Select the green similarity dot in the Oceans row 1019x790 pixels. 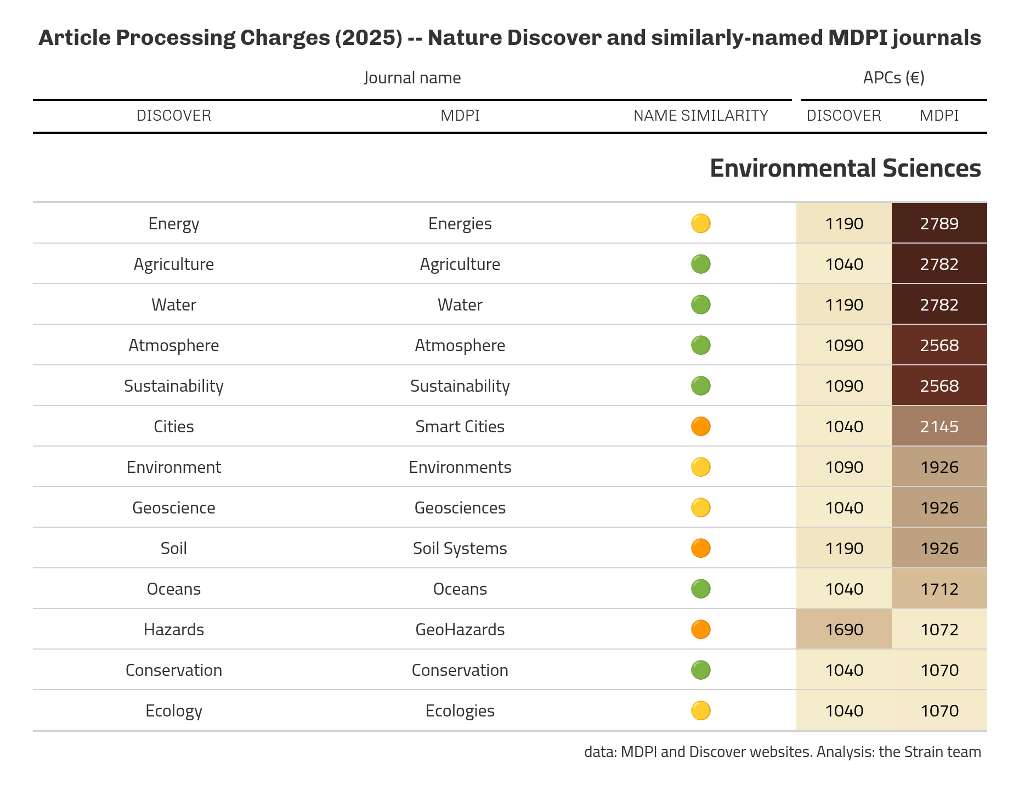click(700, 589)
